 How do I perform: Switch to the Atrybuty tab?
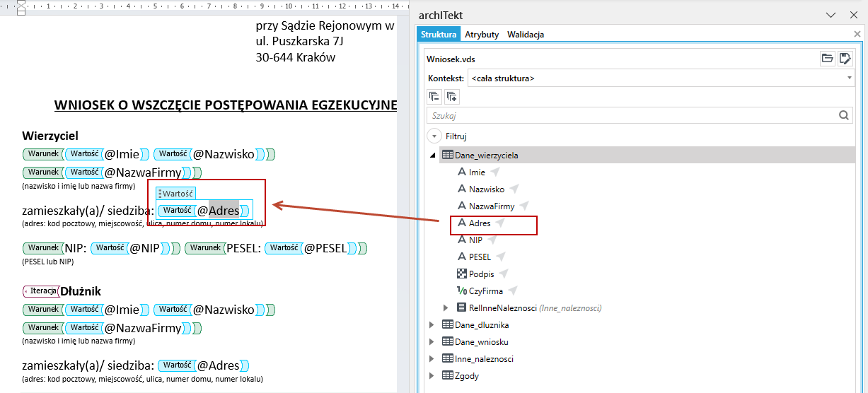pyautogui.click(x=482, y=34)
